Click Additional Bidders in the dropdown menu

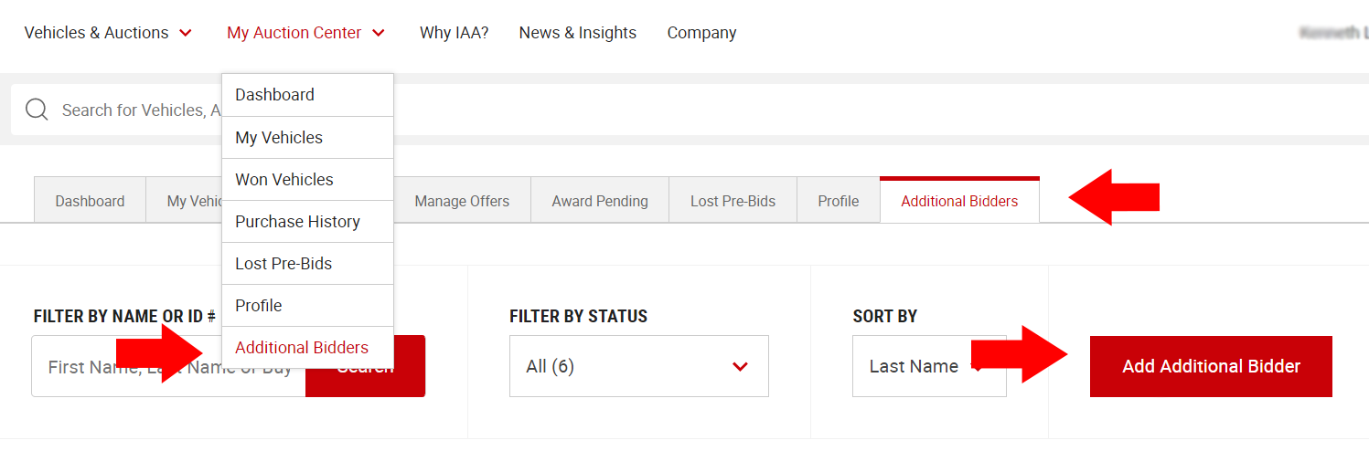[x=302, y=348]
